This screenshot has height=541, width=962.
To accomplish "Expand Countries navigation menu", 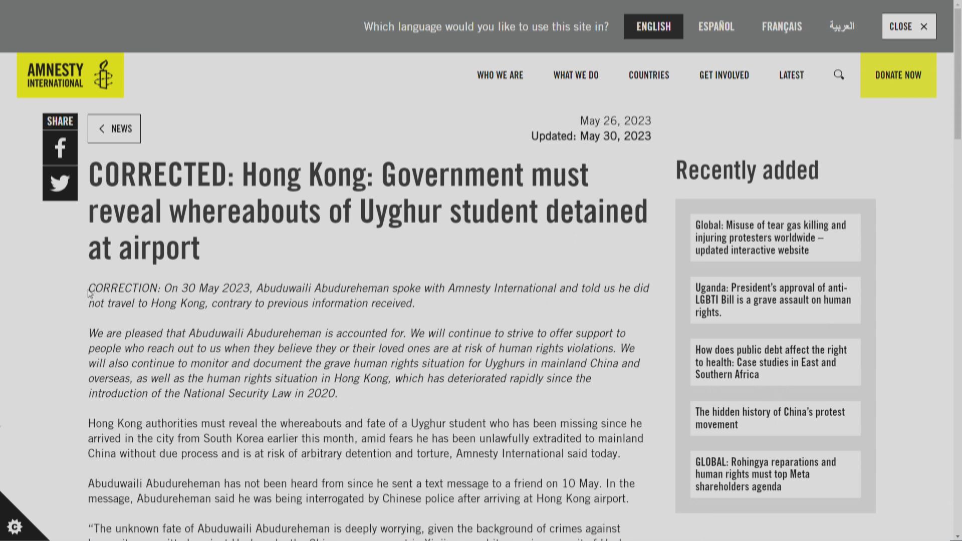I will 648,75.
